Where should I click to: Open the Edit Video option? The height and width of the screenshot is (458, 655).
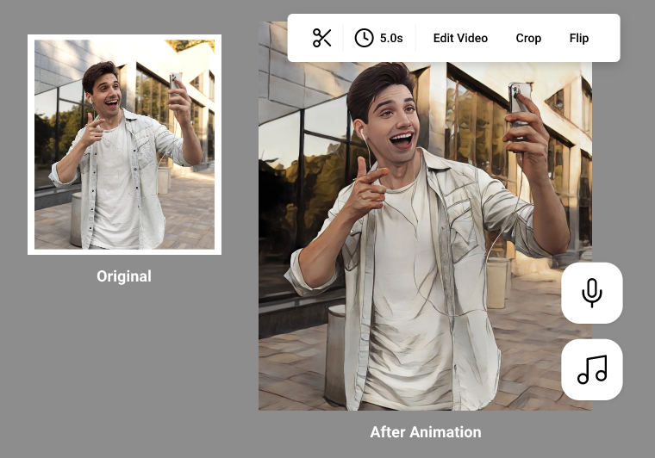[x=460, y=38]
